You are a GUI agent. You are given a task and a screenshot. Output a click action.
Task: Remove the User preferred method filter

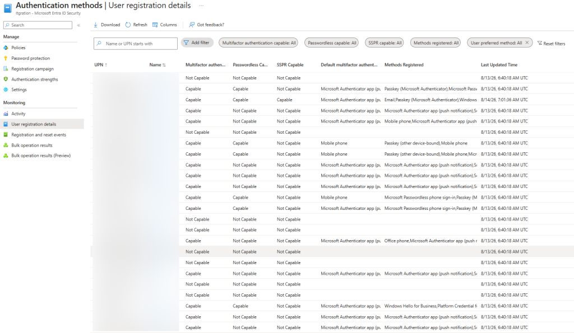pyautogui.click(x=527, y=43)
